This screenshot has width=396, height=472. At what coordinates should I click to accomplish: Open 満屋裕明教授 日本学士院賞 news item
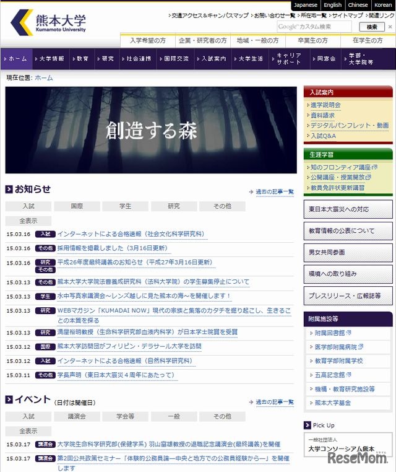147,332
